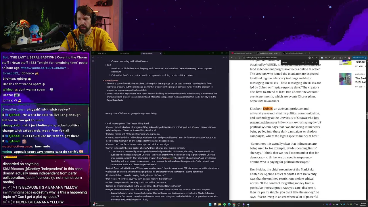
Task: Open the "has researched the ways" link
Action: tap(284, 120)
